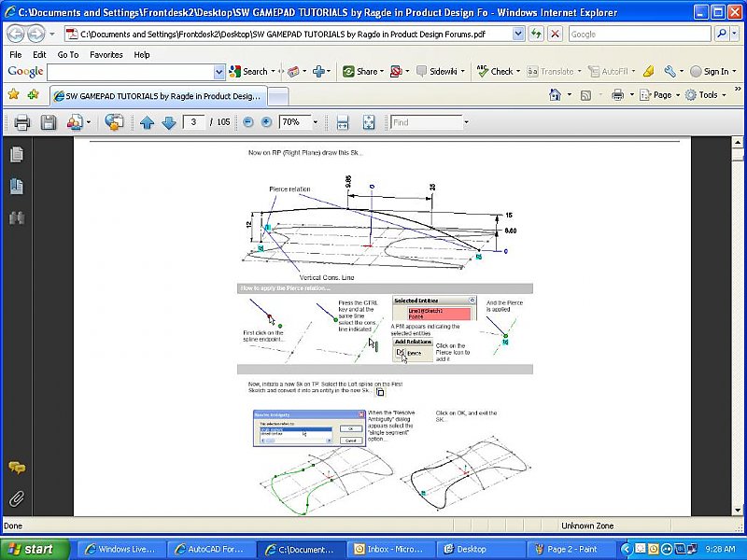Open the Pages panel in the sidebar

[16, 155]
